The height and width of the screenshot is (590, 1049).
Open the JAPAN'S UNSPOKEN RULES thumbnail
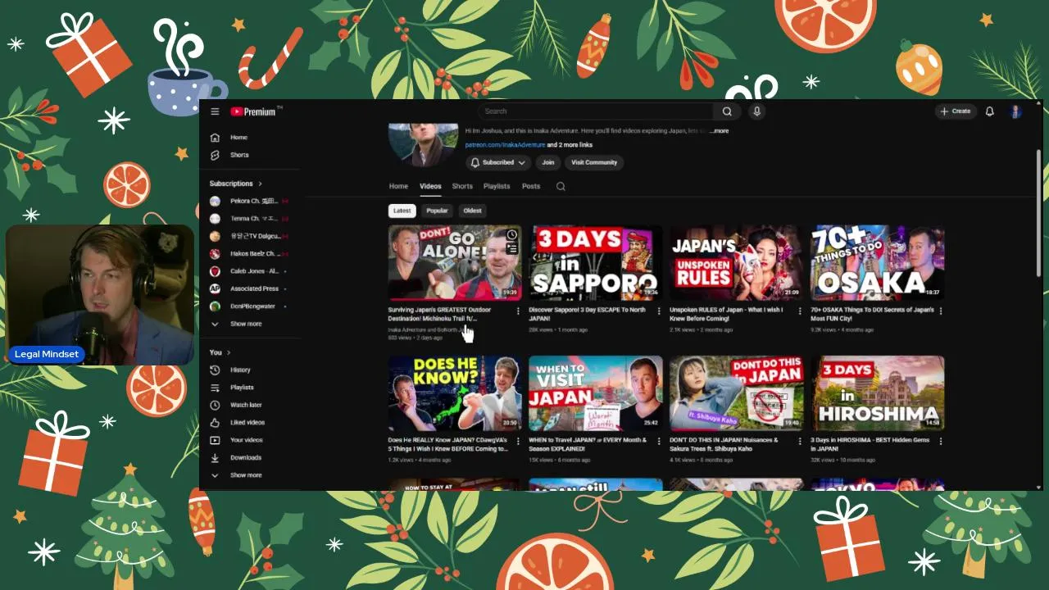coord(736,263)
